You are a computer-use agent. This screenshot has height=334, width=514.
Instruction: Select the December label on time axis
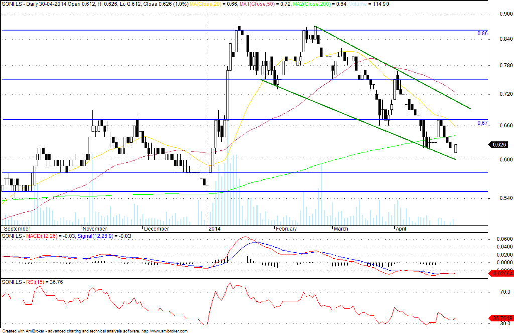click(157, 229)
